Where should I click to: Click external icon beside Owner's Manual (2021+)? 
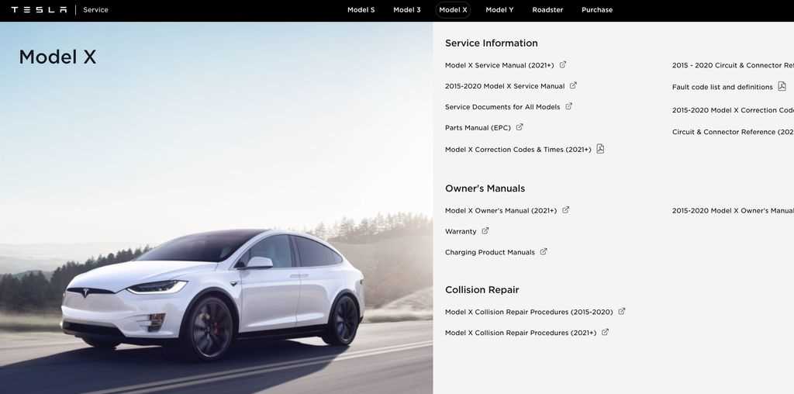565,210
